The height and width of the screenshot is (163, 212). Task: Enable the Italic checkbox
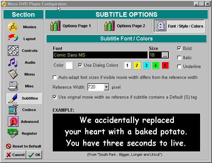click(x=179, y=58)
